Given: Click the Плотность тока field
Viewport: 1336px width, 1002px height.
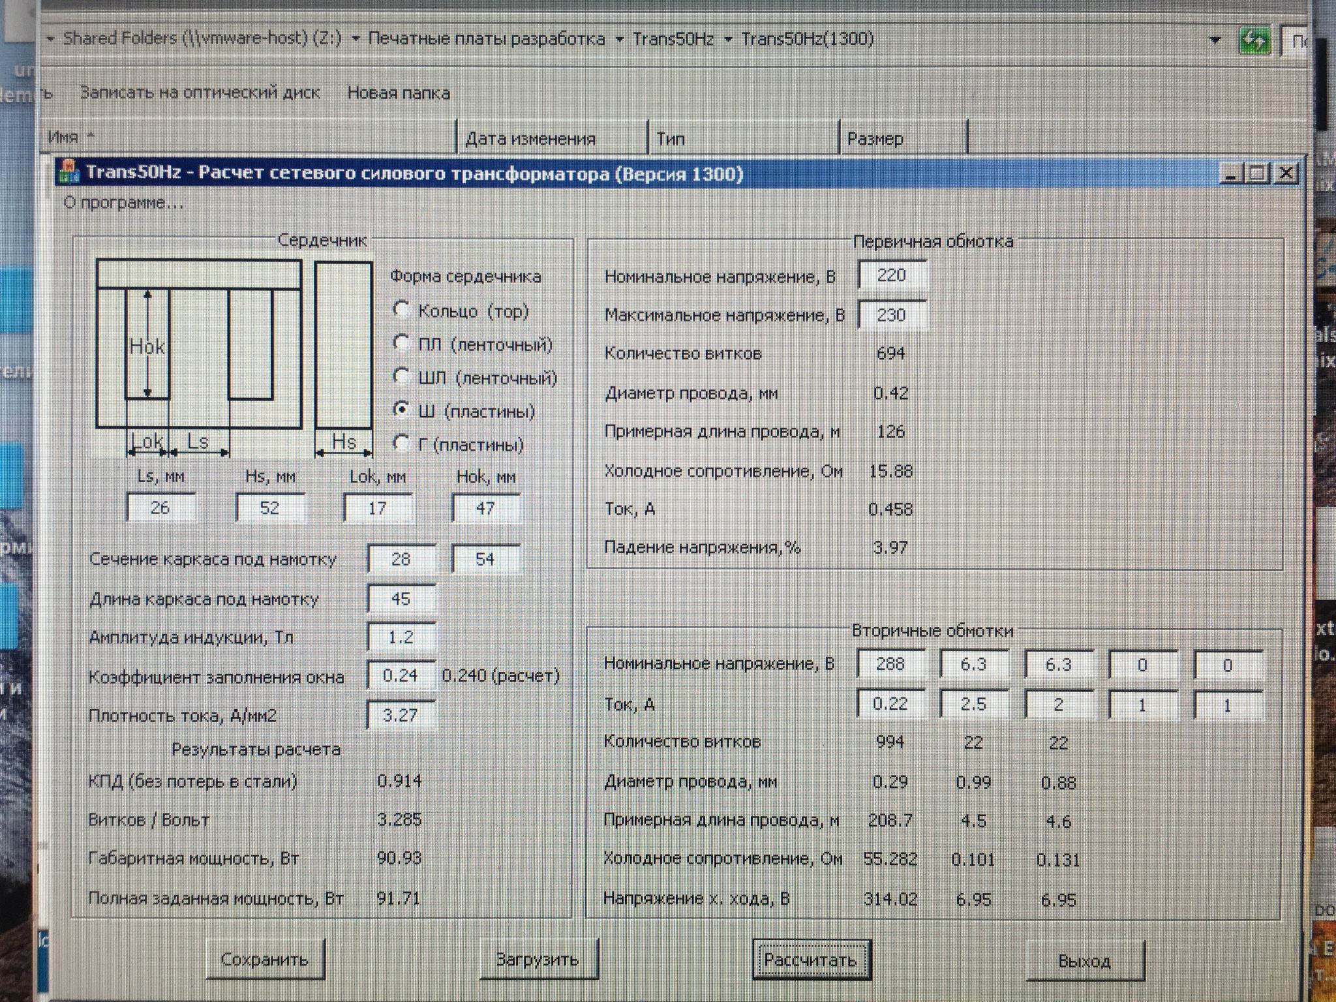Looking at the screenshot, I should pos(401,715).
